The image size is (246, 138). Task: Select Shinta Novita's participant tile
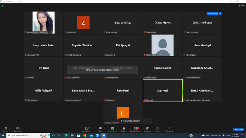pyautogui.click(x=163, y=23)
